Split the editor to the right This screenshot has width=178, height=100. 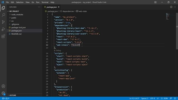click(x=171, y=7)
